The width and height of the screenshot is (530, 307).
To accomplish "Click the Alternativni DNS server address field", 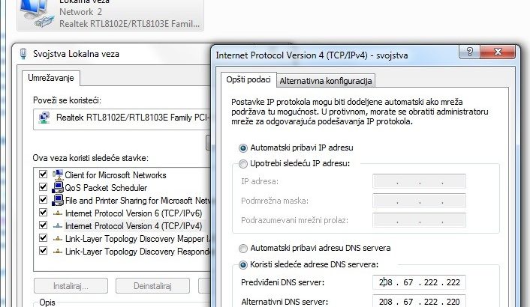I will coord(420,300).
